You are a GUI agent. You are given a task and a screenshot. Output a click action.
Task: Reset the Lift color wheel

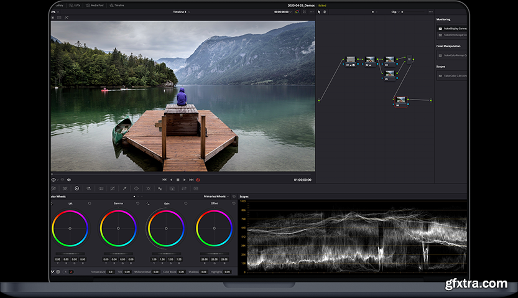pos(88,203)
